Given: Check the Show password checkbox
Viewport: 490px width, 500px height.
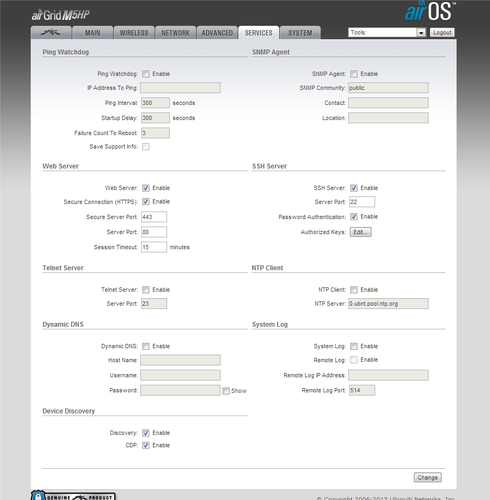Looking at the screenshot, I should coord(226,391).
